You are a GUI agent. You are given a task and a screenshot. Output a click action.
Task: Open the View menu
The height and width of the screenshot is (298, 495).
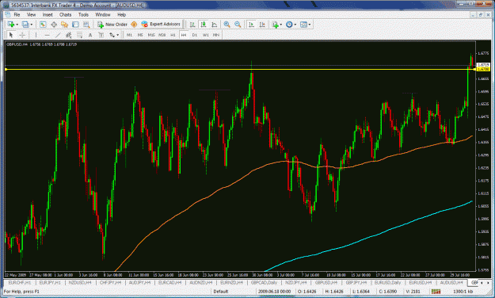coord(31,14)
